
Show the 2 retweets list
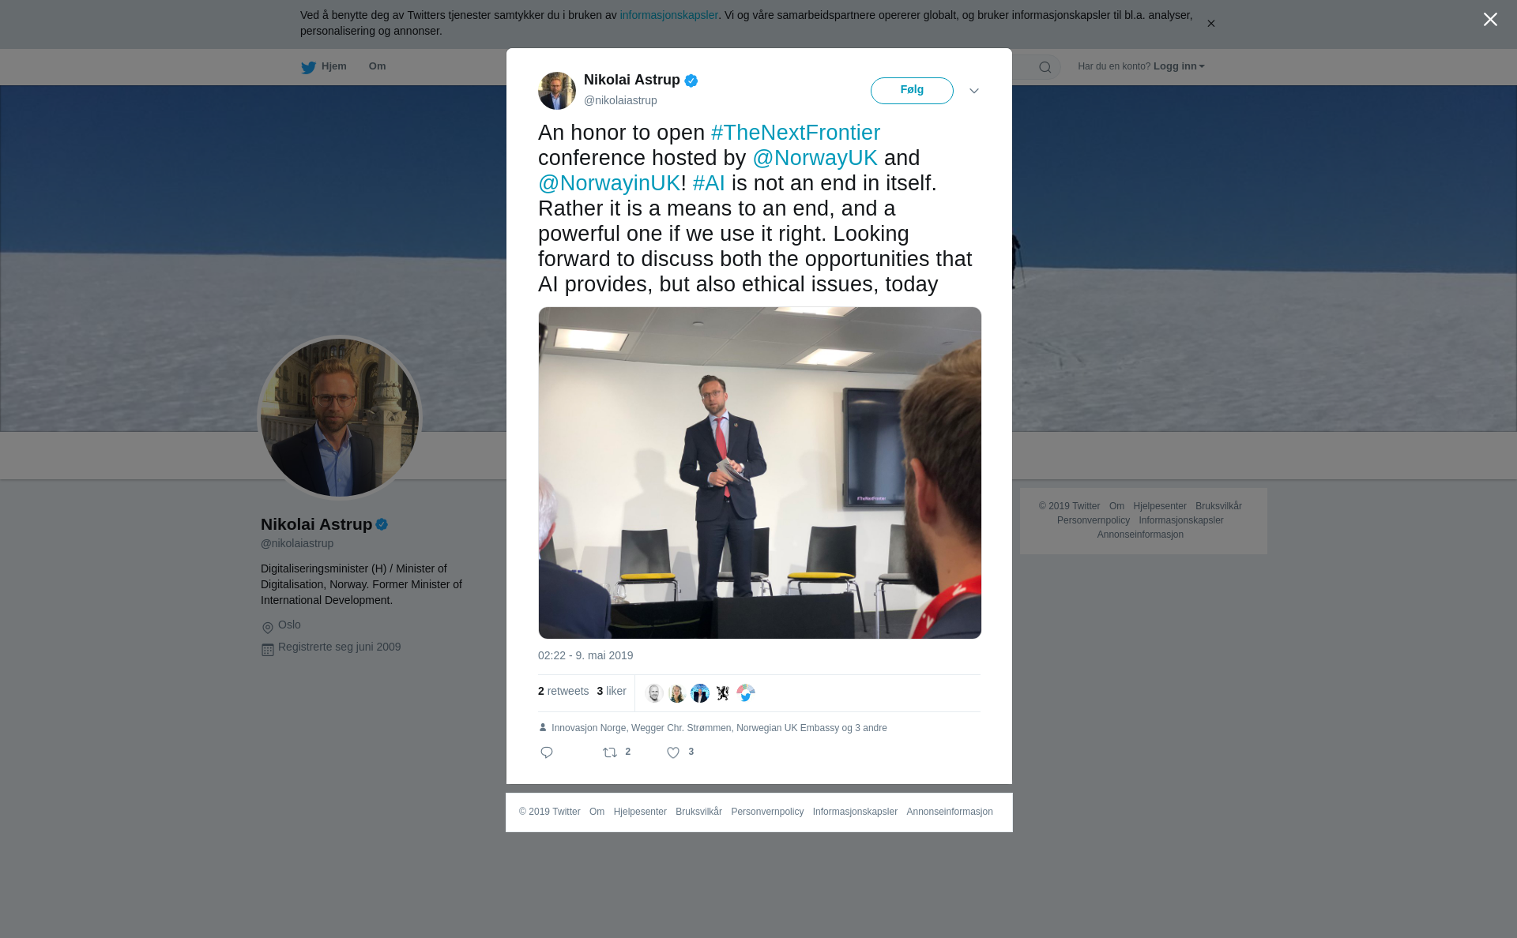tap(563, 691)
